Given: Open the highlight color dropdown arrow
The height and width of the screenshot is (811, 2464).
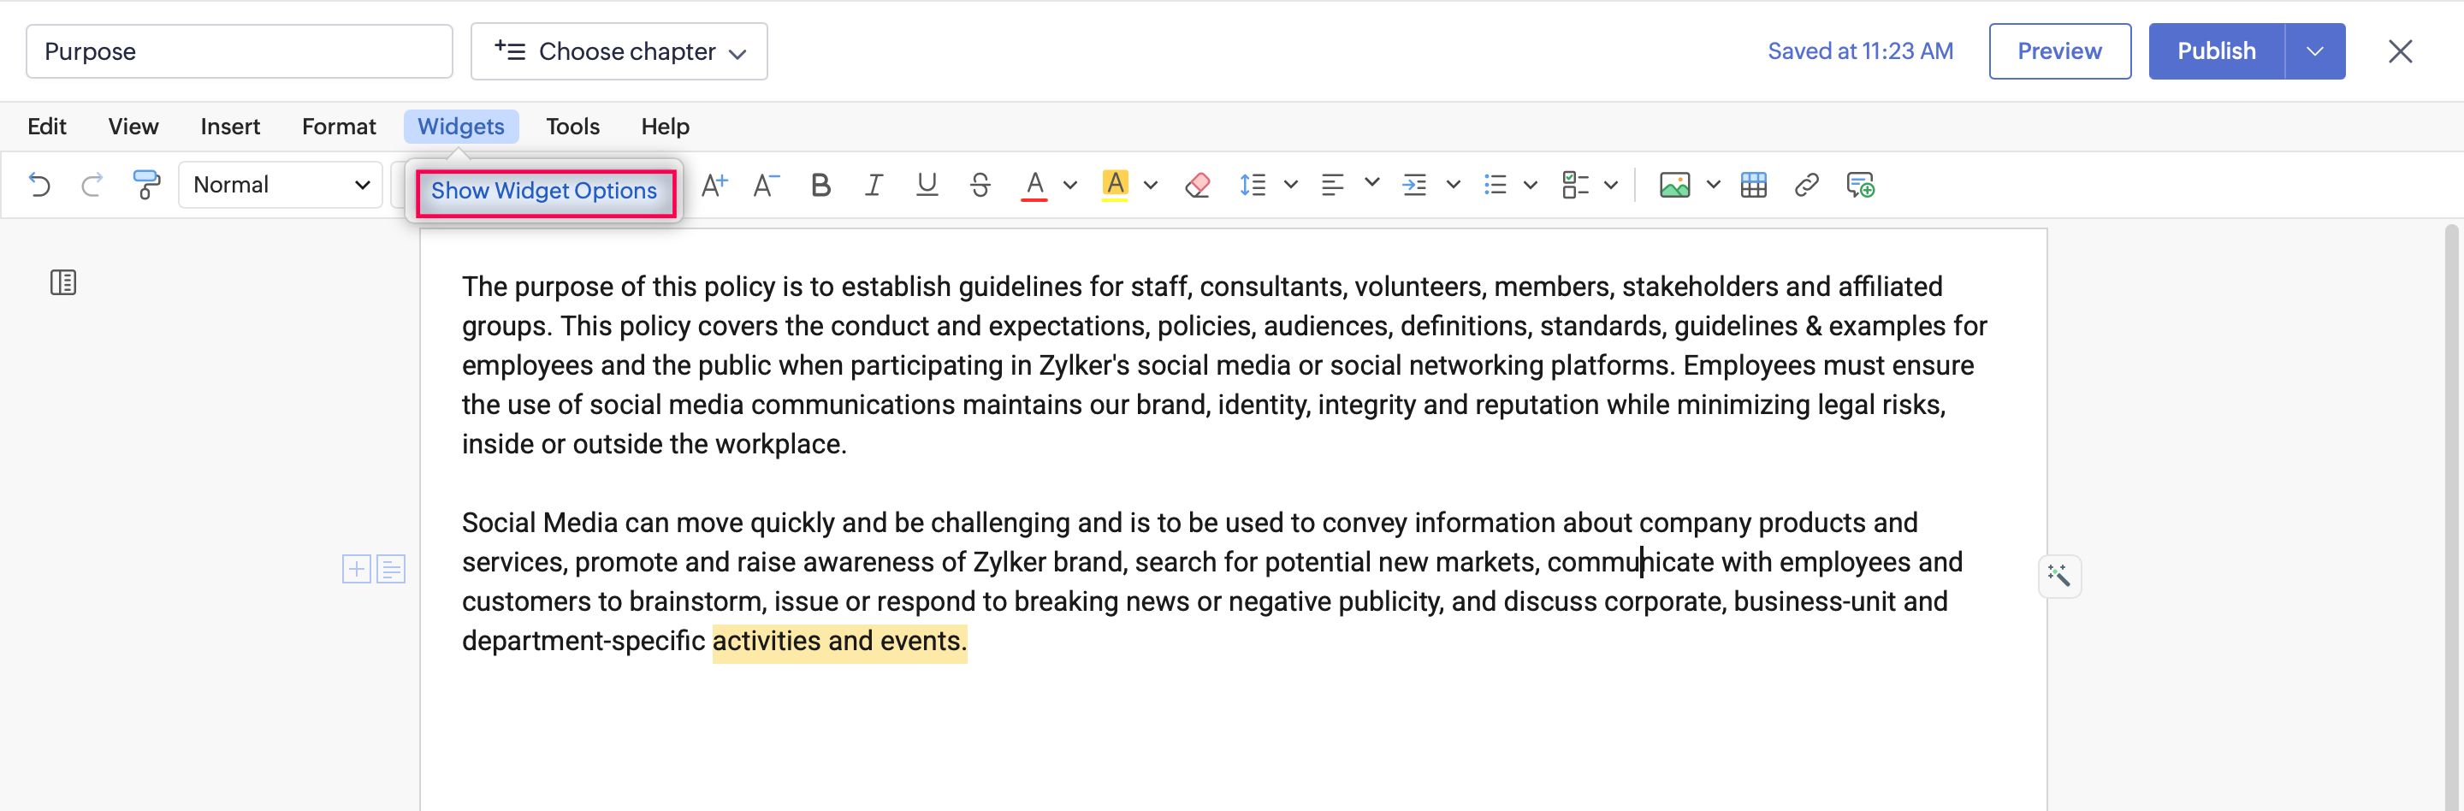Looking at the screenshot, I should point(1151,186).
